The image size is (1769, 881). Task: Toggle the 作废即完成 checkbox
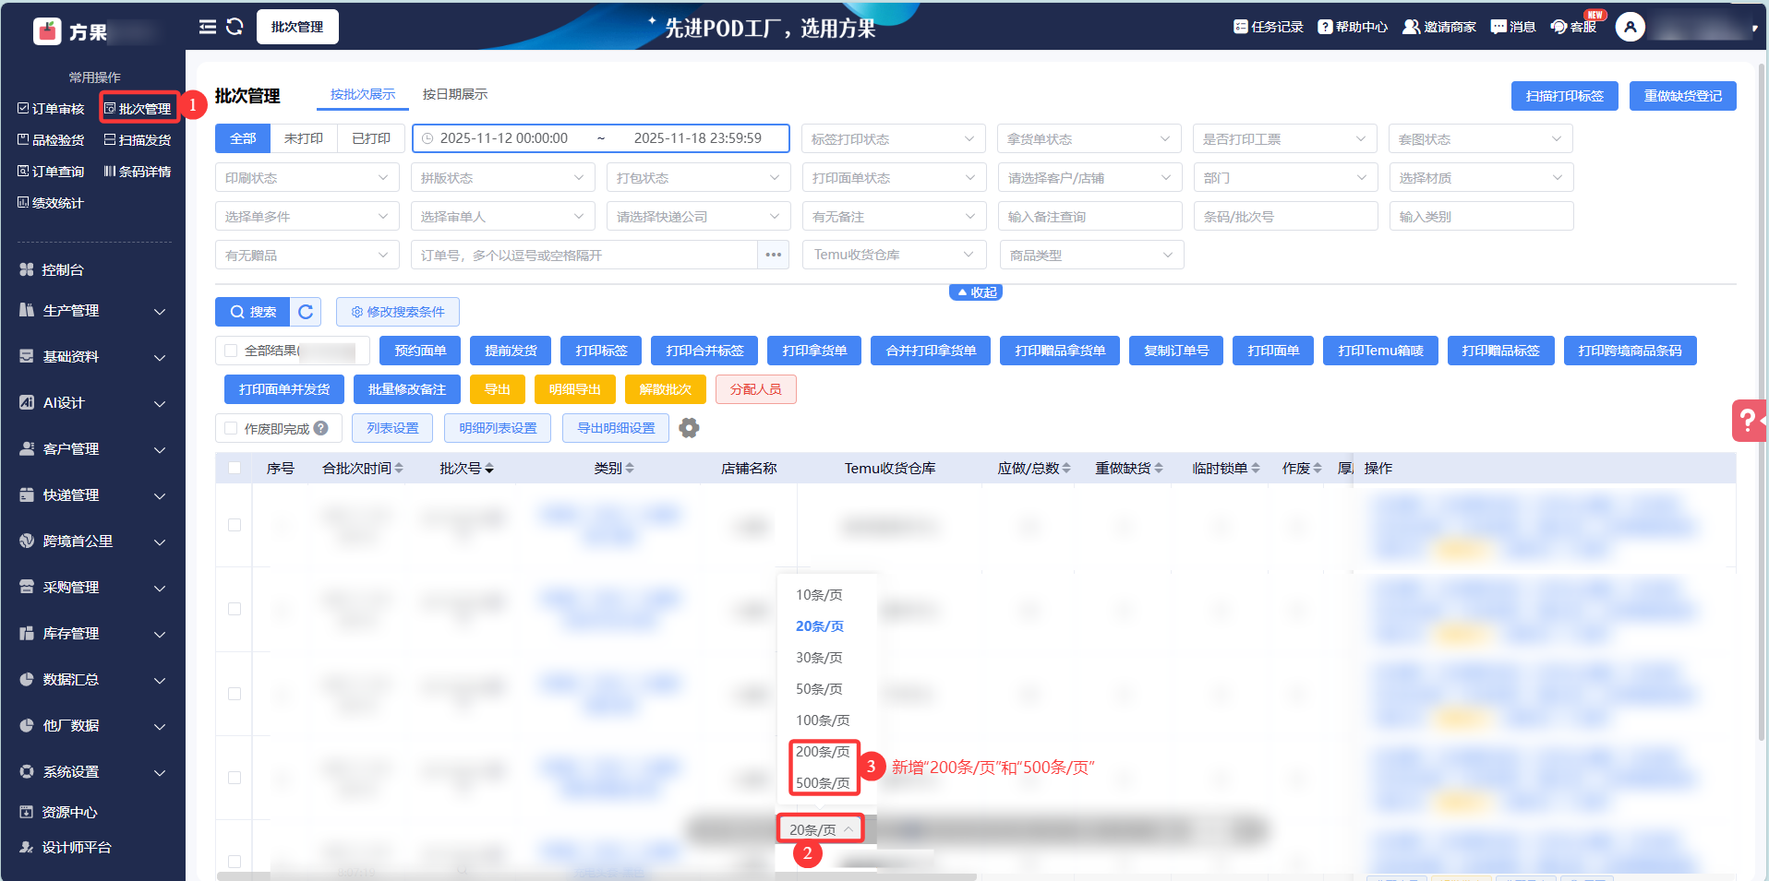pyautogui.click(x=231, y=428)
